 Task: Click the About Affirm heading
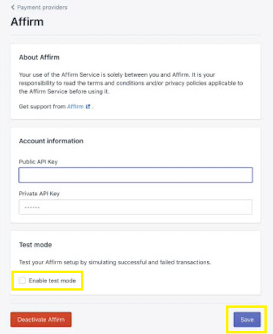39,57
